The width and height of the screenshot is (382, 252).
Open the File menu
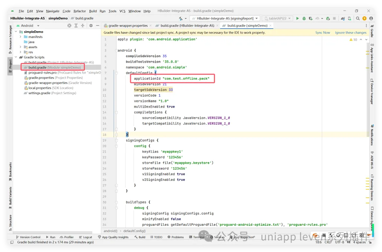tap(21, 11)
